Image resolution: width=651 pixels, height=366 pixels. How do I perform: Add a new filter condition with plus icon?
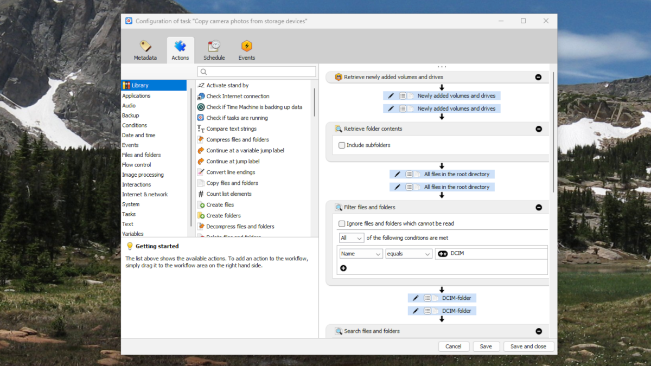(343, 268)
